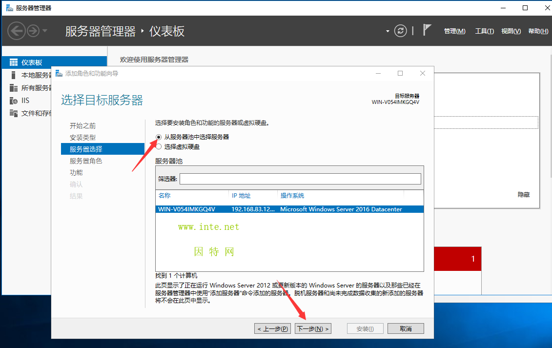Open the 管理(M) menu
Viewport: 552px width, 348px height.
pos(454,31)
